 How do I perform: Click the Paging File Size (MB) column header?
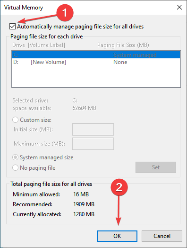pos(123,45)
